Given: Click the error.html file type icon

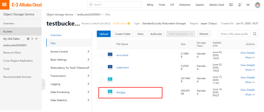Looking at the screenshot, I should click(110, 55).
